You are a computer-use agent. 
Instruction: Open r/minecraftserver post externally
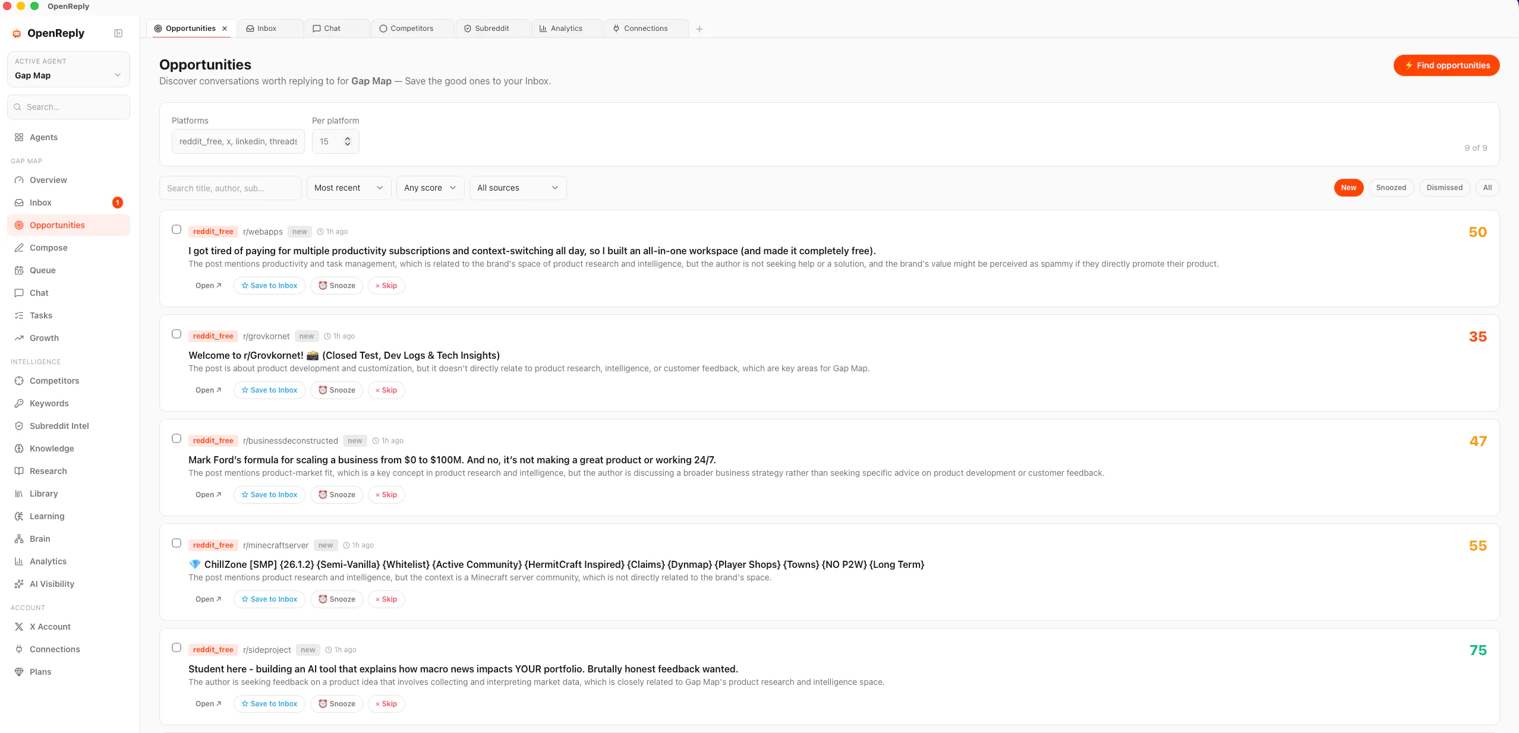[x=209, y=599]
